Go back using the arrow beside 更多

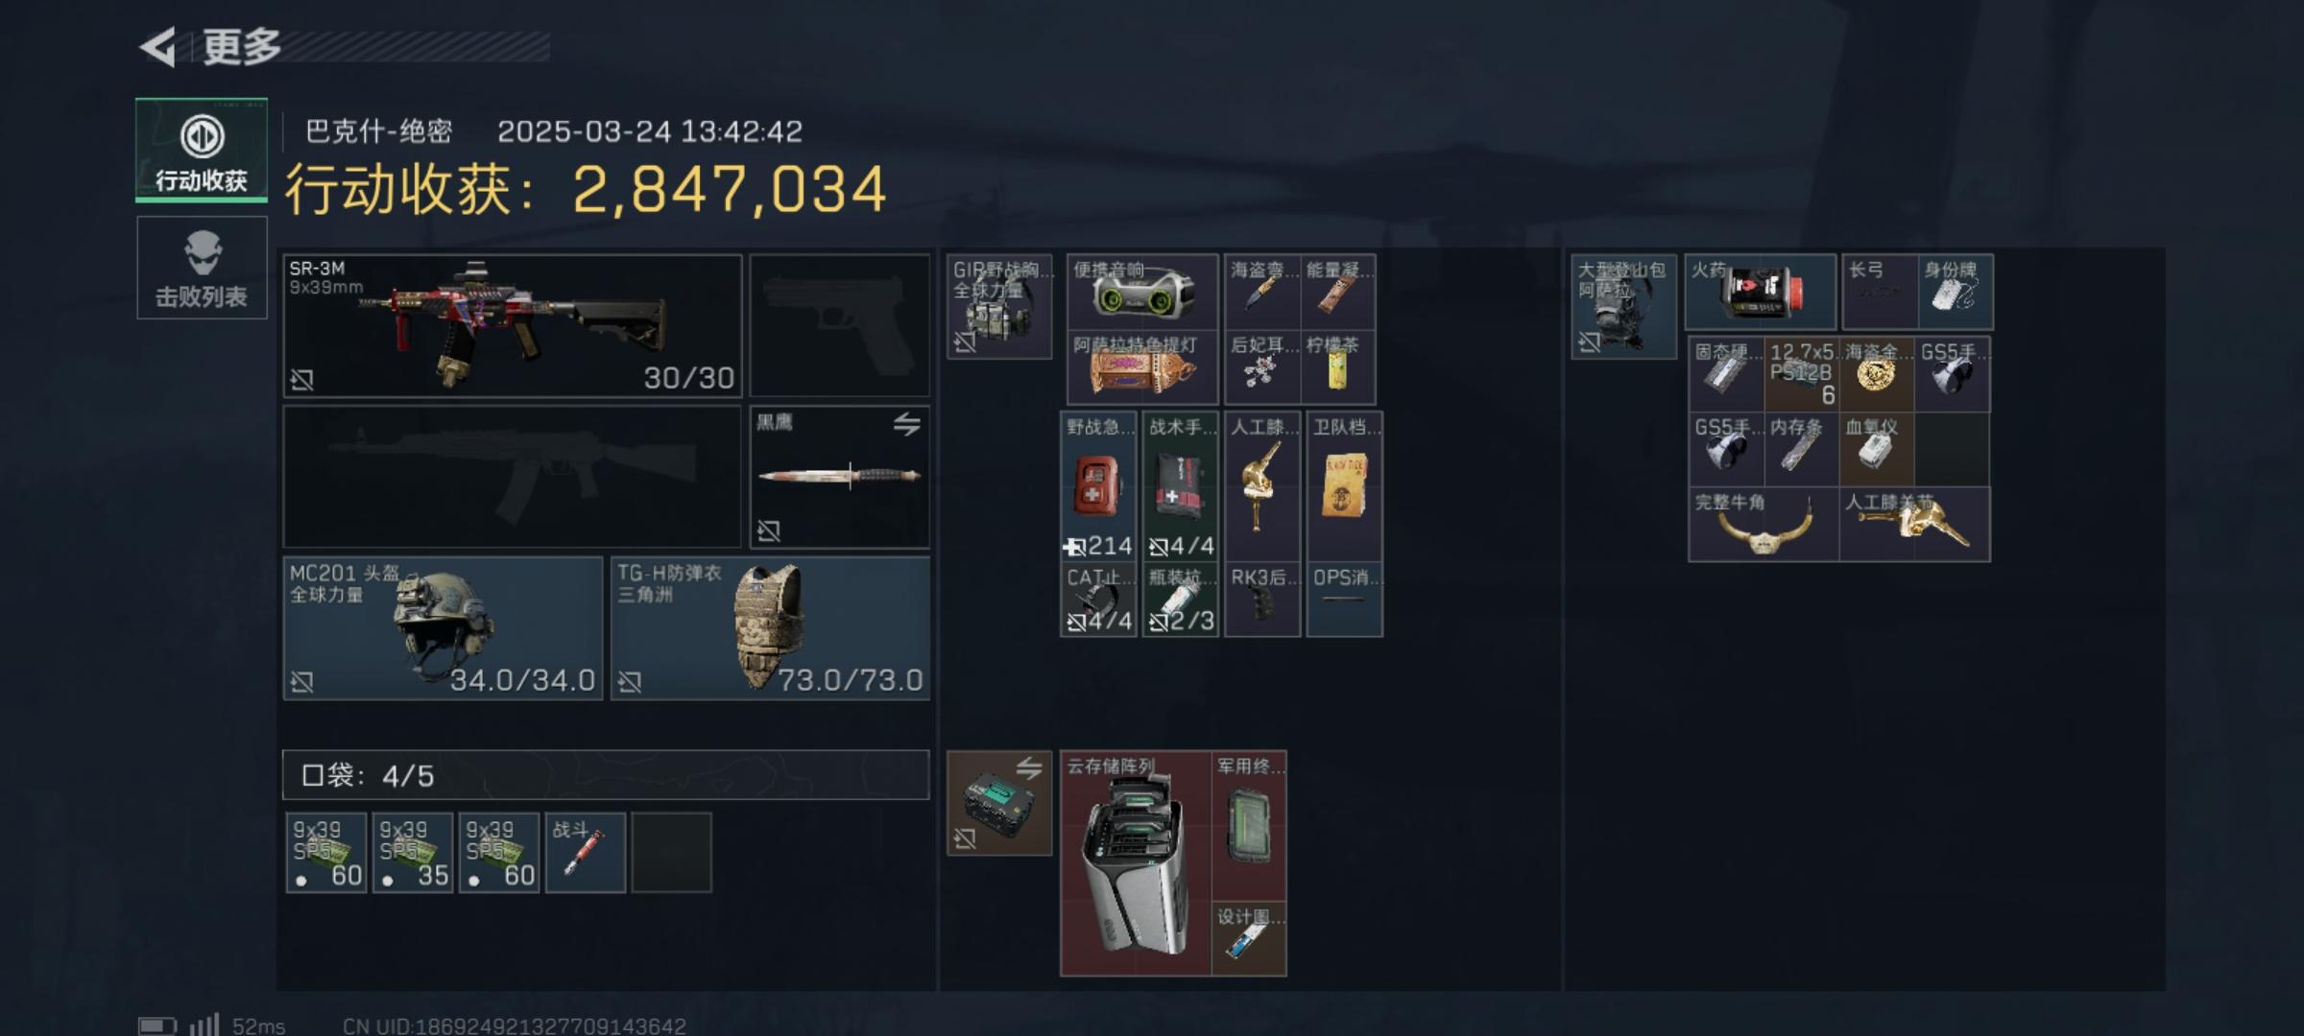(158, 46)
